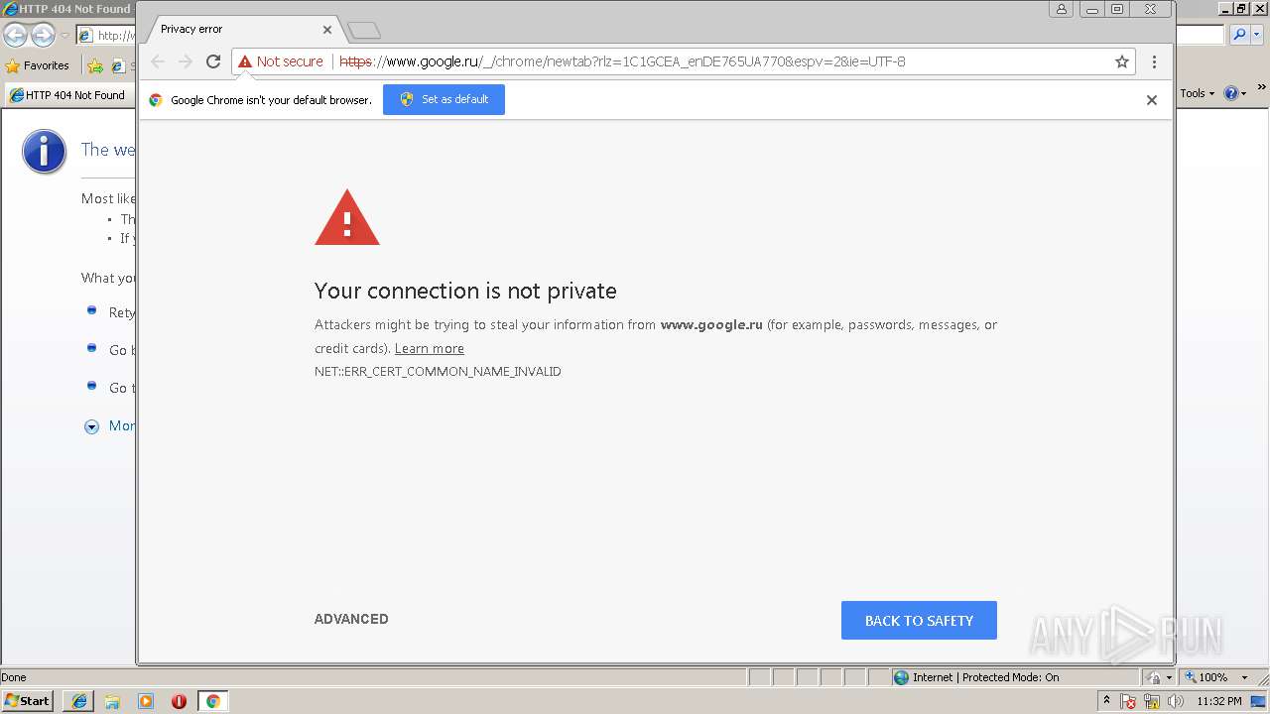
Task: Open Windows Explorer from the taskbar
Action: coord(112,701)
